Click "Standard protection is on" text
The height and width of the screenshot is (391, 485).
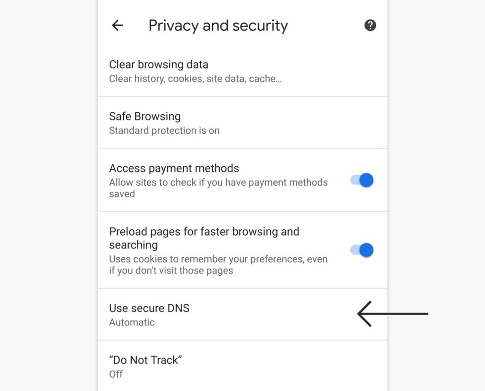[x=164, y=130]
